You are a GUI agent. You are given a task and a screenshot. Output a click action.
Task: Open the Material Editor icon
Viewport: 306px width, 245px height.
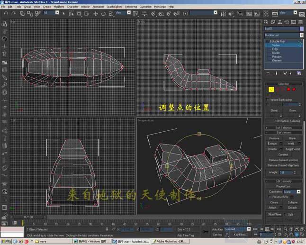click(266, 14)
